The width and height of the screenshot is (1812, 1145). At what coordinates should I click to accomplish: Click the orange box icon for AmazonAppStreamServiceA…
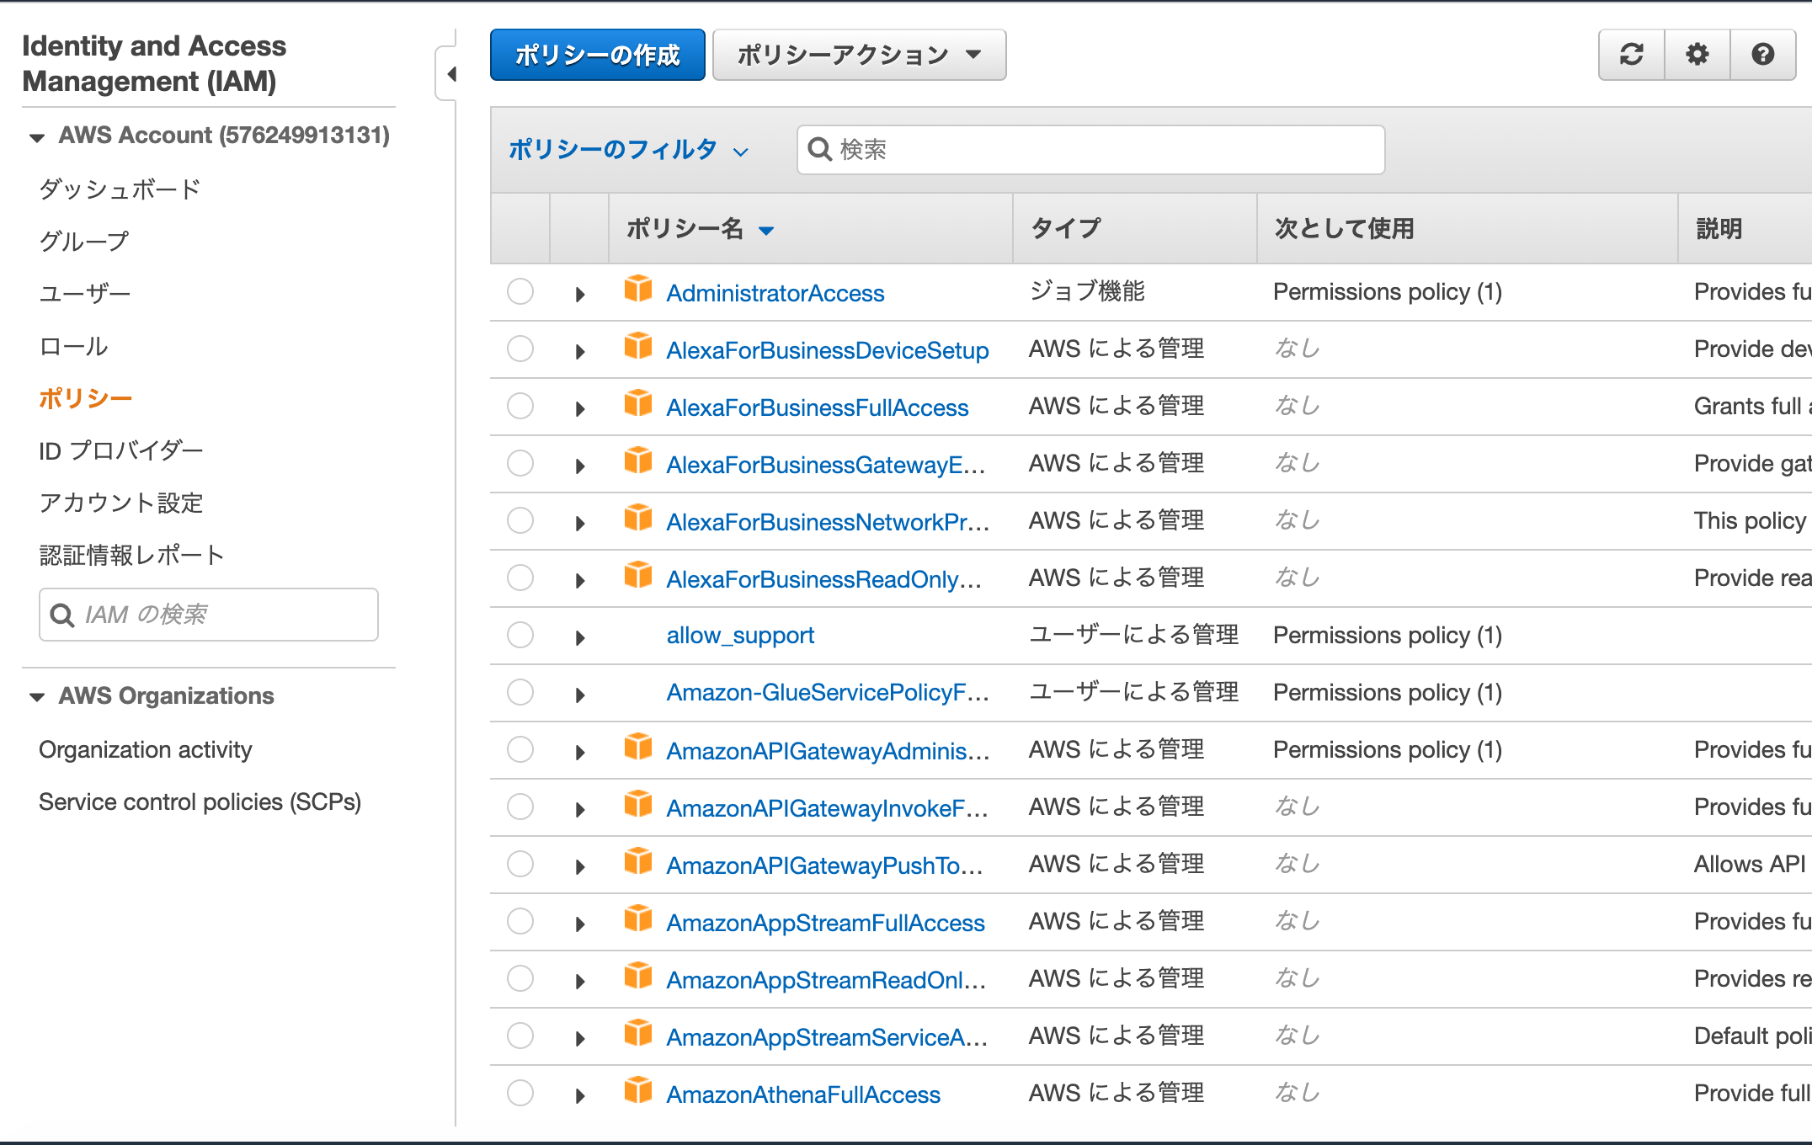coord(638,1032)
